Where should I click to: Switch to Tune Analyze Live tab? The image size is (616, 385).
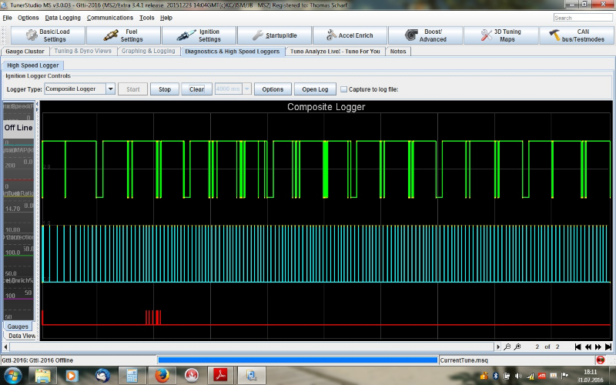(335, 52)
